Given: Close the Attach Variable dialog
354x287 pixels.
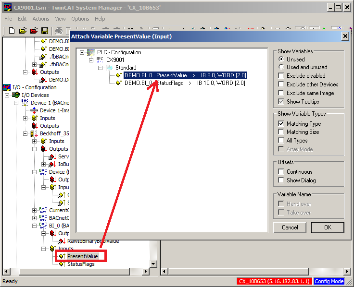Looking at the screenshot, I should pyautogui.click(x=345, y=36).
